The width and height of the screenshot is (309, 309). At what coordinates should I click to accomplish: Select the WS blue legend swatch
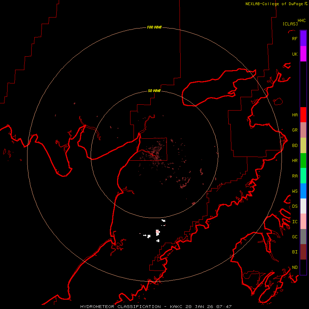tap(303, 191)
